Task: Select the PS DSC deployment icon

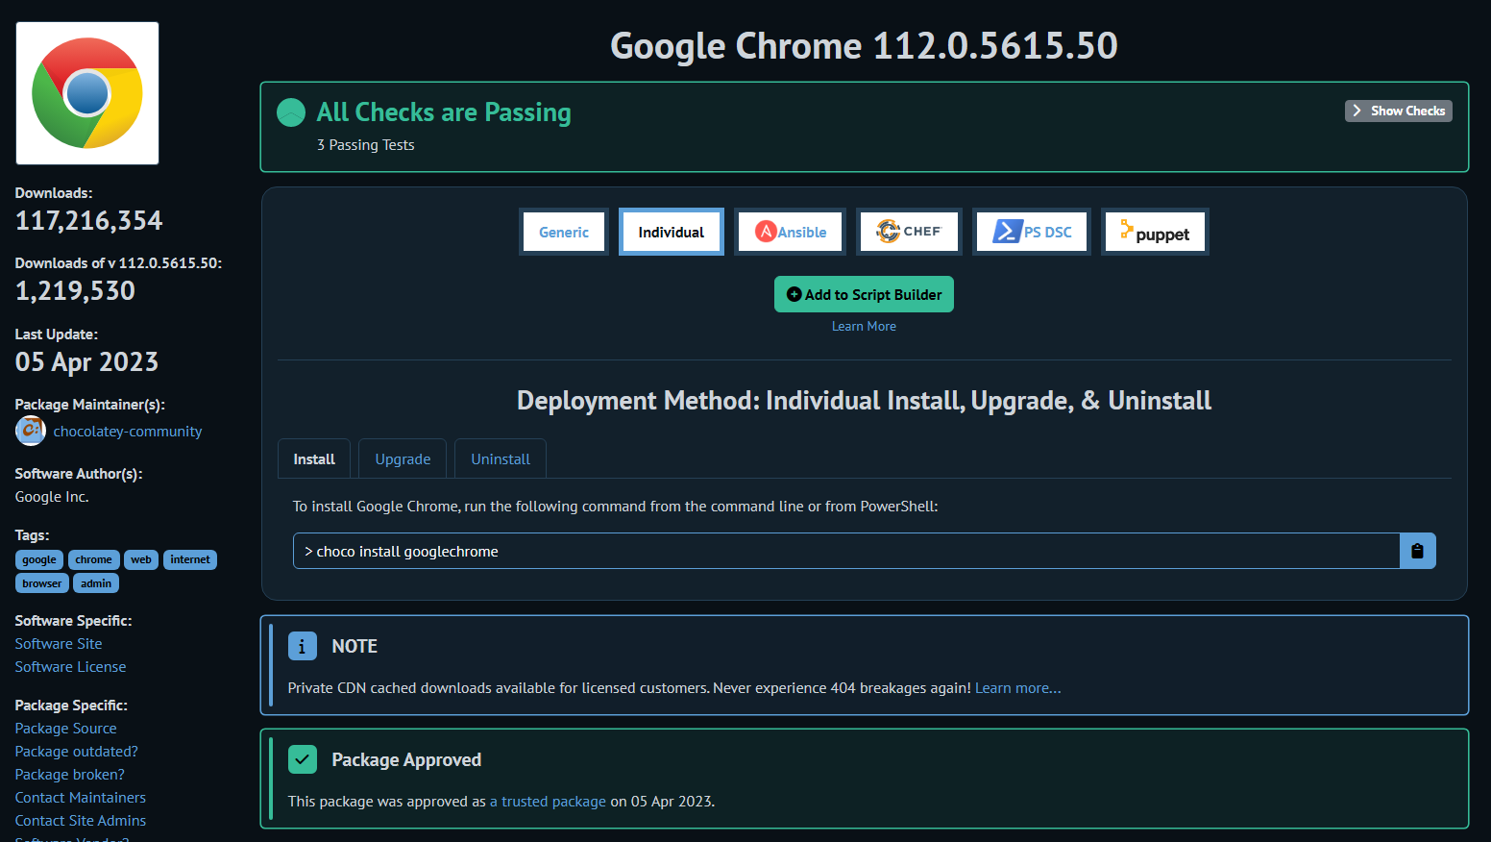Action: coord(1032,231)
